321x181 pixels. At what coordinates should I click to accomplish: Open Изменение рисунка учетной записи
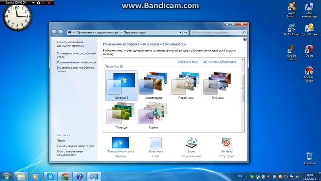tap(76, 69)
